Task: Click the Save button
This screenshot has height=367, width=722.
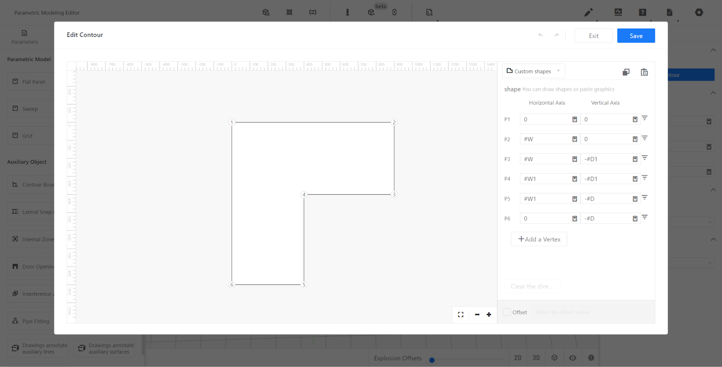Action: [636, 36]
